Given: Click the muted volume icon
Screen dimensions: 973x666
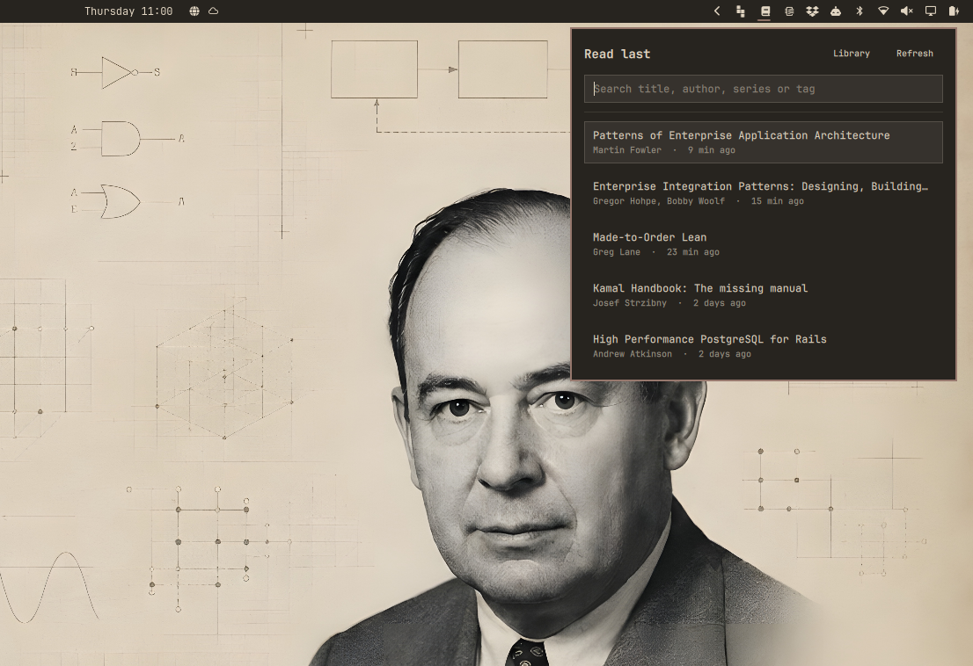Looking at the screenshot, I should click(x=907, y=11).
